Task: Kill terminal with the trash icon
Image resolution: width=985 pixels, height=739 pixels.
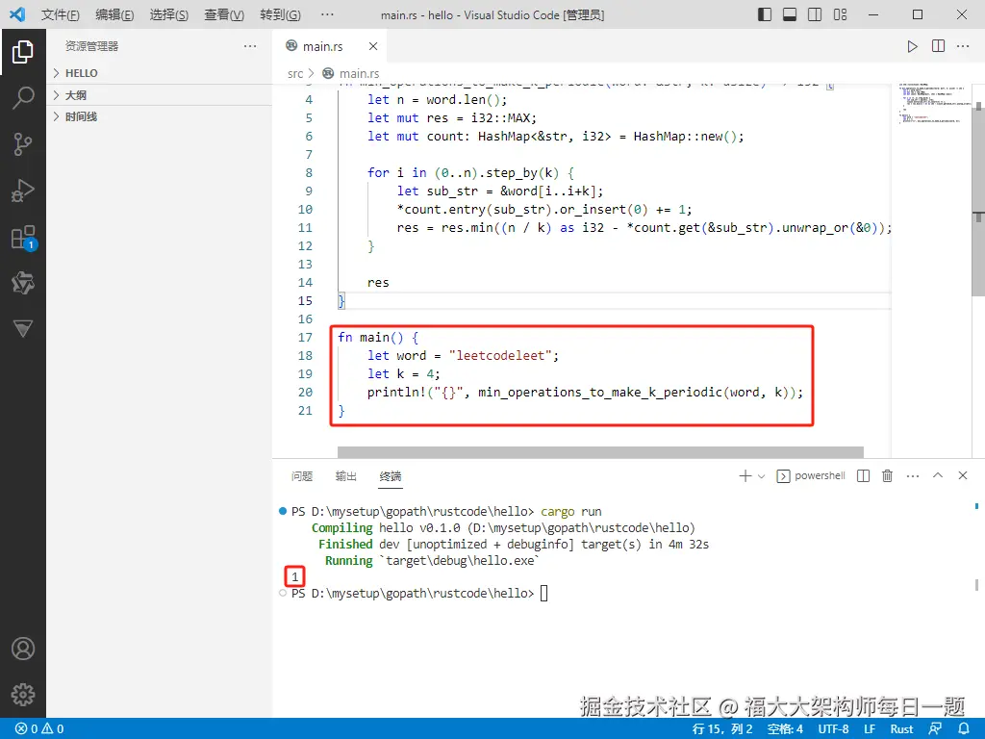Action: tap(887, 475)
